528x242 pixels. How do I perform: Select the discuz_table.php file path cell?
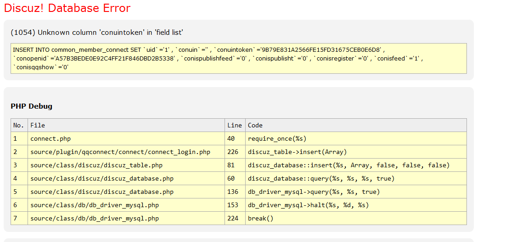click(x=96, y=165)
